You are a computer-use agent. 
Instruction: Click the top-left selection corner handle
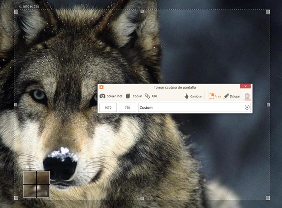[x=16, y=12]
